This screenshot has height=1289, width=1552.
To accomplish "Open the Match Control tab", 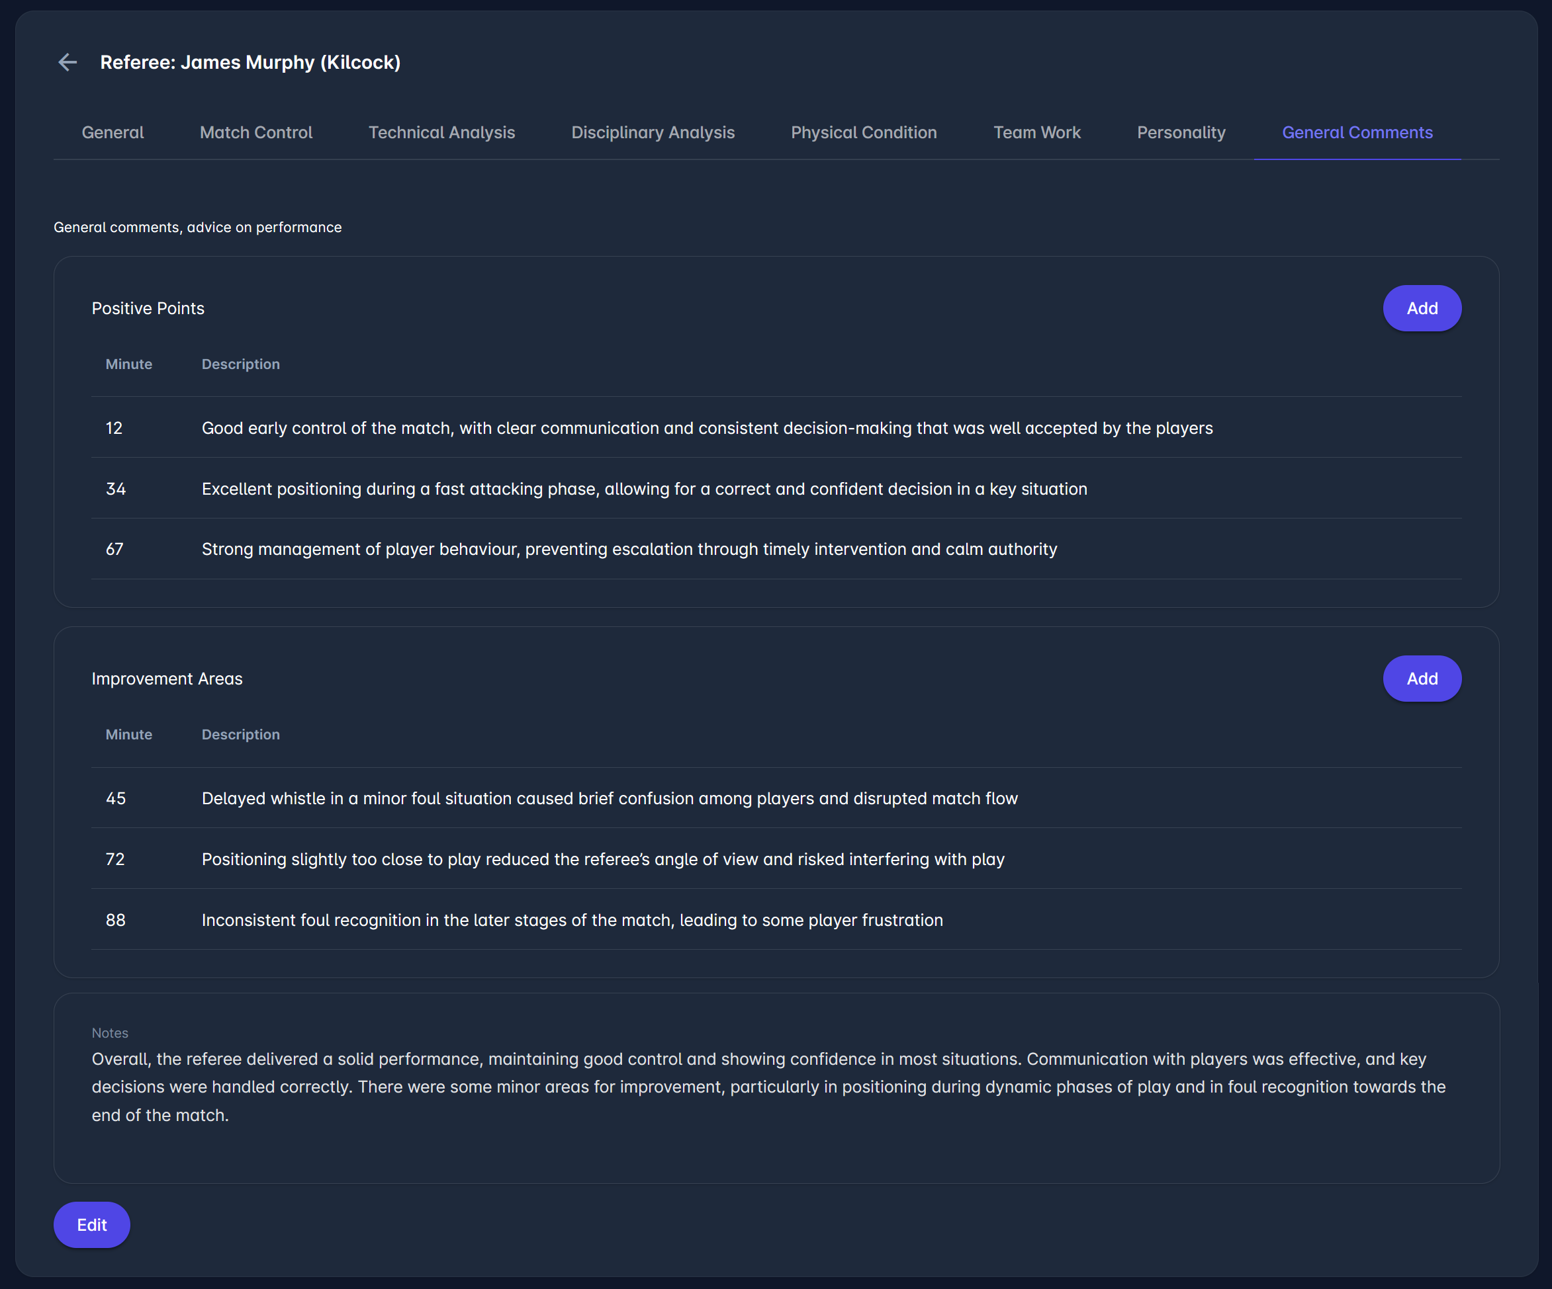I will pyautogui.click(x=255, y=133).
